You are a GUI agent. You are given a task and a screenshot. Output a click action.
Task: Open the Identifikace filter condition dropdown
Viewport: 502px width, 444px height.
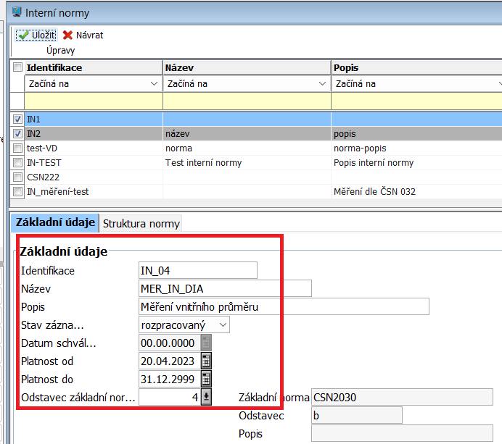pos(153,84)
